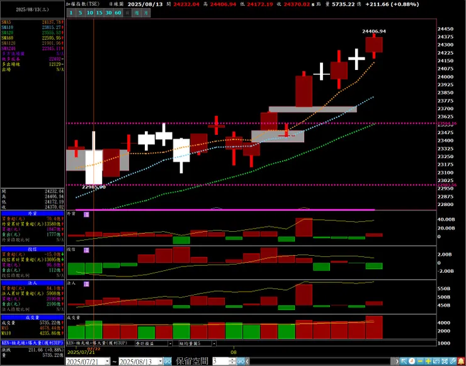Screen dimensions: 466x366
Task: Switch to 1-minute timeframe
Action: (x=71, y=13)
